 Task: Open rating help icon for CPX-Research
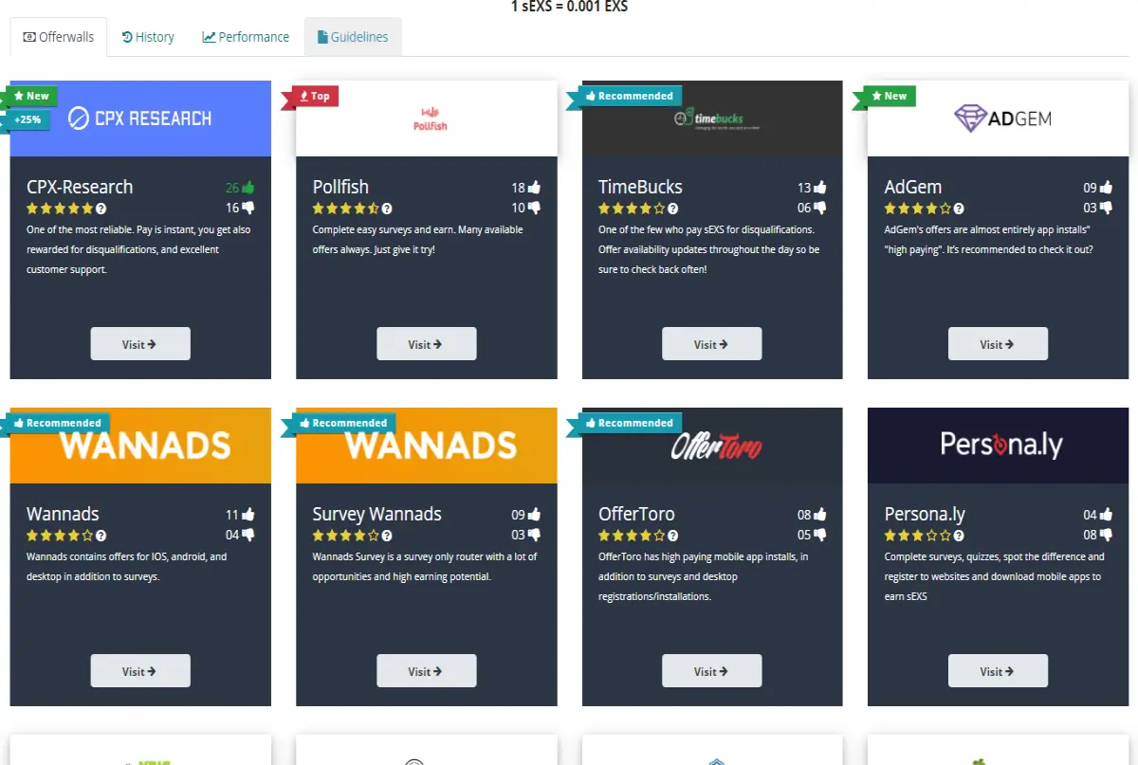tap(101, 209)
